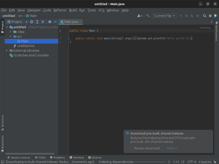Image resolution: width=219 pixels, height=164 pixels.
Task: Open the Refactor menu
Action: (60, 10)
